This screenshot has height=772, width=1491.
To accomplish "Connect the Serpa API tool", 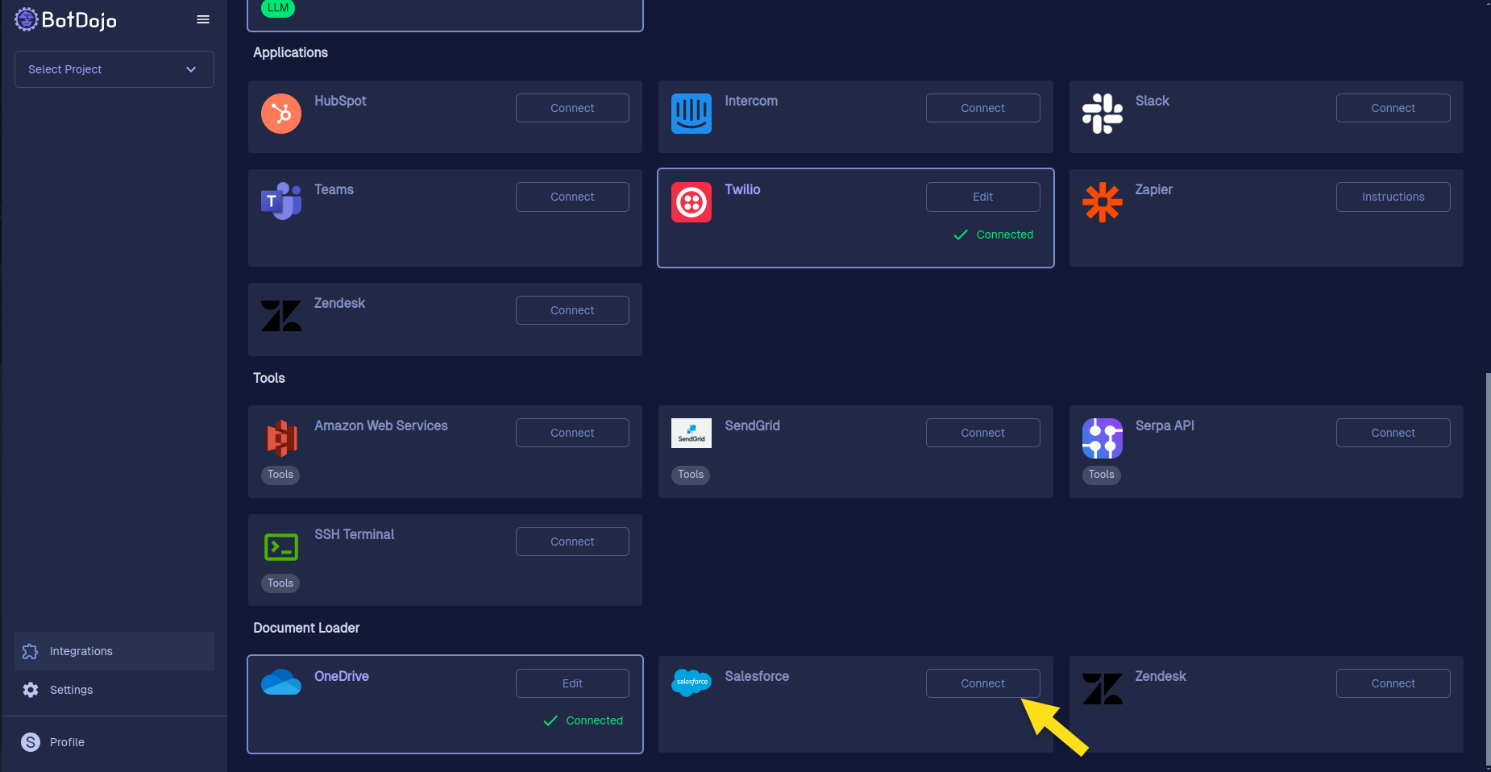I will point(1393,433).
